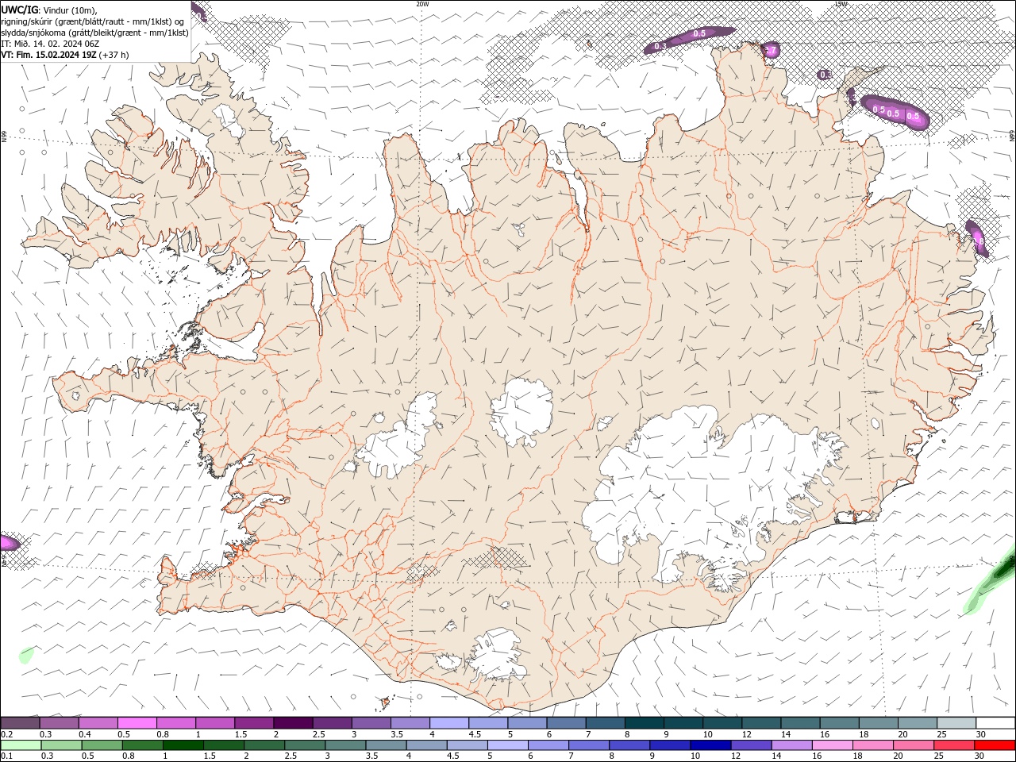Pick the light blue upper swatch between 4 and 4.5
The image size is (1016, 762).
[449, 722]
